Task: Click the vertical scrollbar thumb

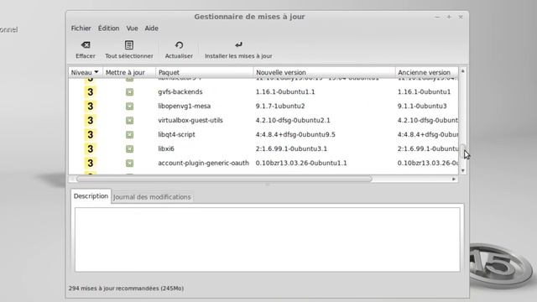Action: pos(462,151)
